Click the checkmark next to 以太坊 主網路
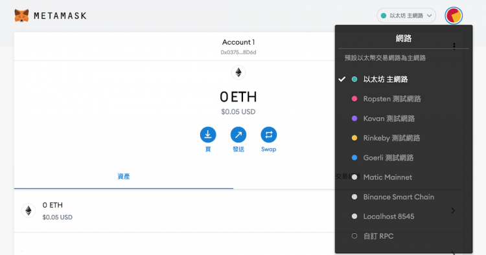 tap(342, 79)
